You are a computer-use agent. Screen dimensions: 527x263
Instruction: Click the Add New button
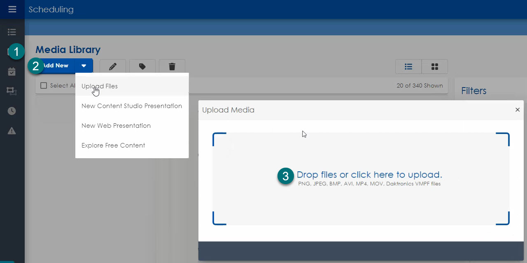coord(57,66)
